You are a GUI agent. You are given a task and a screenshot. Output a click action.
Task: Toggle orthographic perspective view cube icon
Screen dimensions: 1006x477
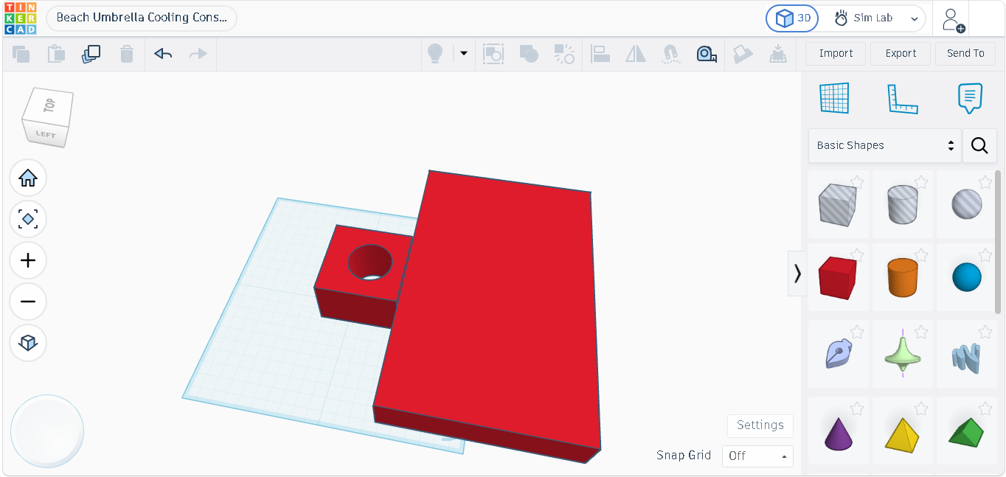pyautogui.click(x=28, y=343)
